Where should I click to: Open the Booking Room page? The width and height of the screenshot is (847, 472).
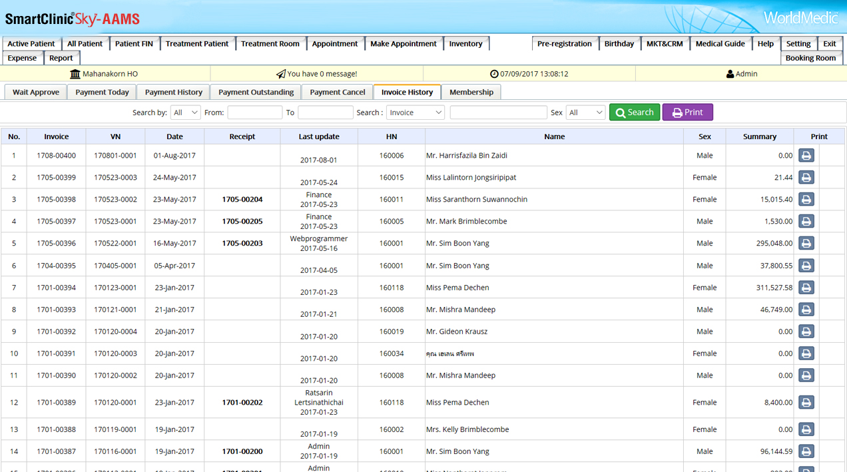(x=810, y=58)
